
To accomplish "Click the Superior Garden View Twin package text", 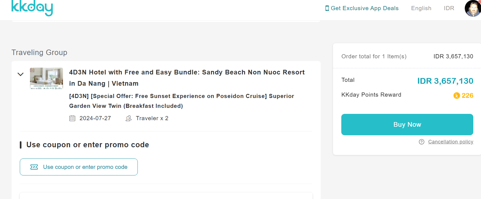I will point(182,101).
